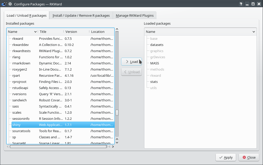
Task: Select MASS in loaded packages
Action: [x=155, y=63]
